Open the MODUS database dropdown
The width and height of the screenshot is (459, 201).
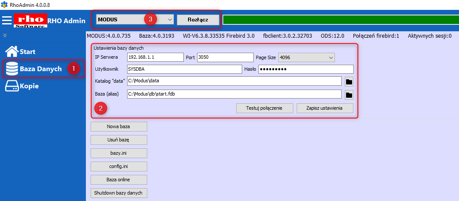(169, 20)
